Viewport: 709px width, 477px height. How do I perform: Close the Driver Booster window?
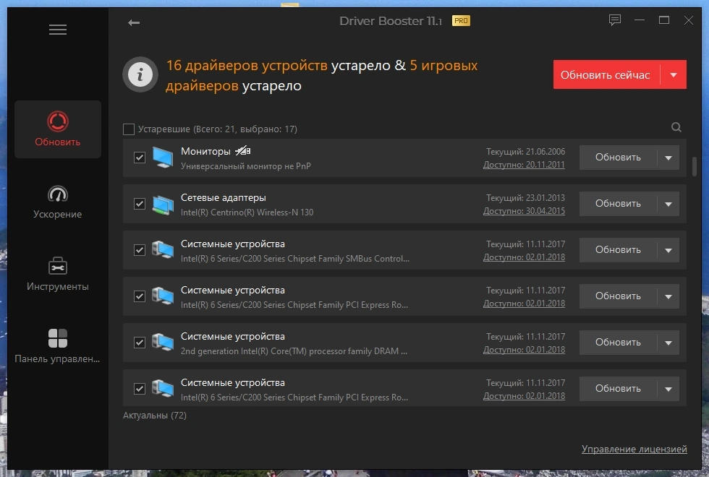click(688, 20)
